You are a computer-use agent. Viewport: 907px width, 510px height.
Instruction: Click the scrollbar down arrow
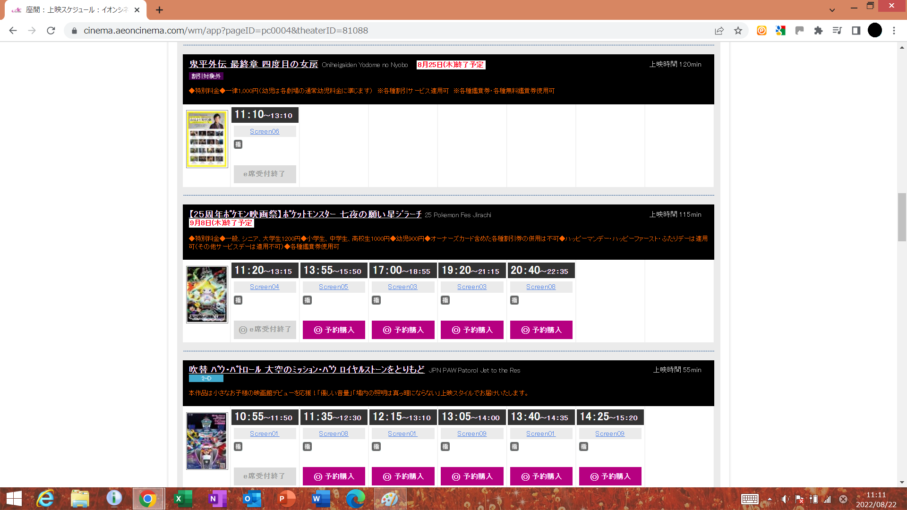point(902,482)
